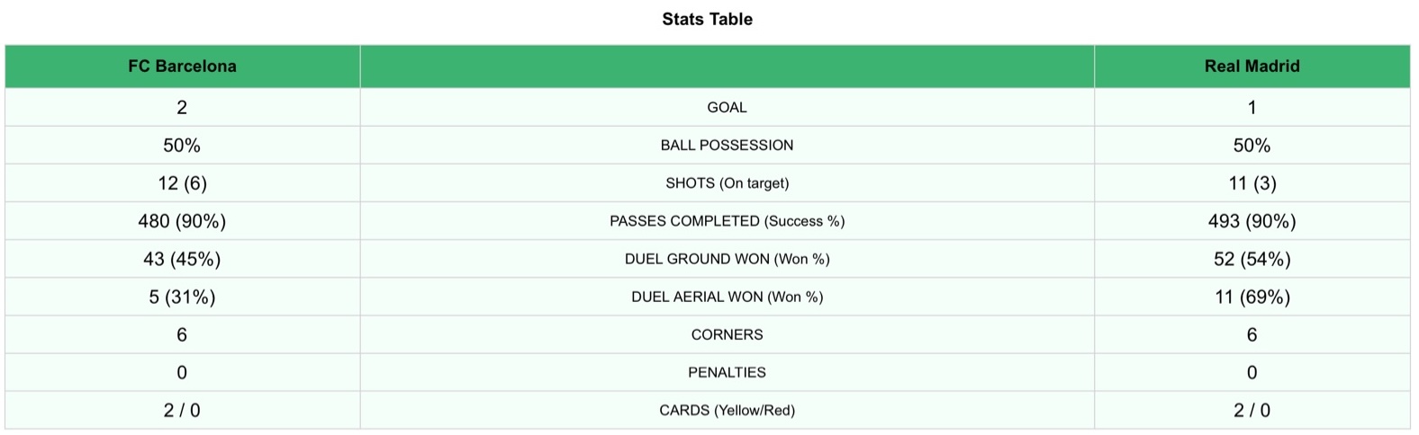Image resolution: width=1419 pixels, height=435 pixels.
Task: Select the 43 (45%) ground duels cell
Action: (x=182, y=259)
